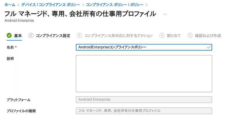Focus the 説明 text area
Viewport: 229px width, 134px height.
(144, 74)
